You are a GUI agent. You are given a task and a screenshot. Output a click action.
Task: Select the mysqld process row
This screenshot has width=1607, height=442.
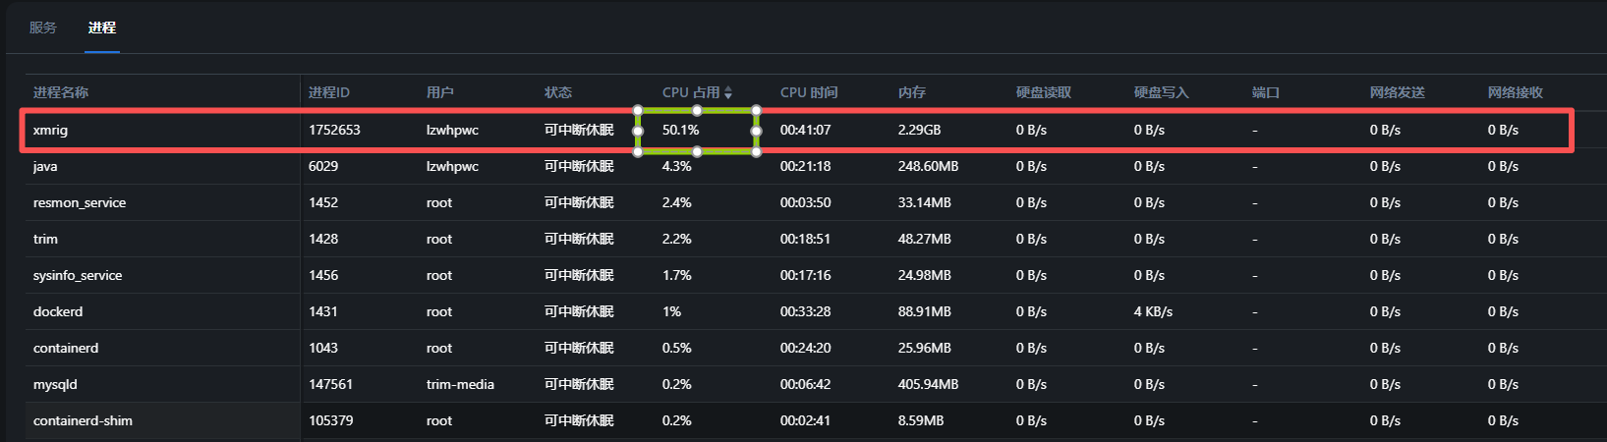pos(55,384)
